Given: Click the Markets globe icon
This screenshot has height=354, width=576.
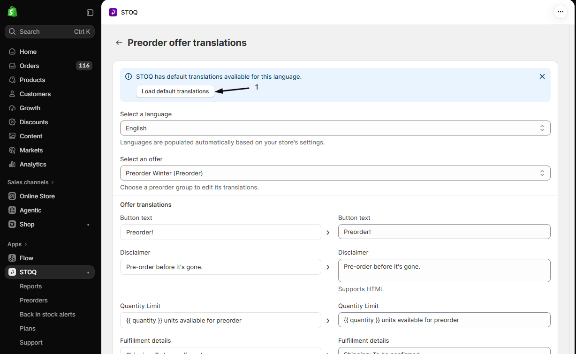Looking at the screenshot, I should tap(12, 150).
